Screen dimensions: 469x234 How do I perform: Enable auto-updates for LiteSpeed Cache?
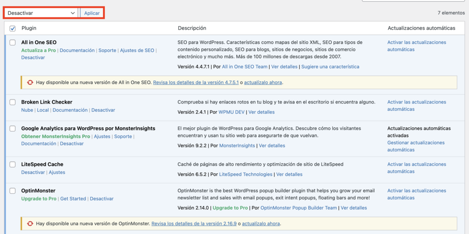point(416,168)
